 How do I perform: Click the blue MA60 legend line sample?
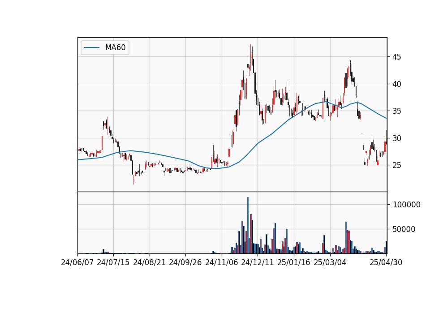coord(91,47)
